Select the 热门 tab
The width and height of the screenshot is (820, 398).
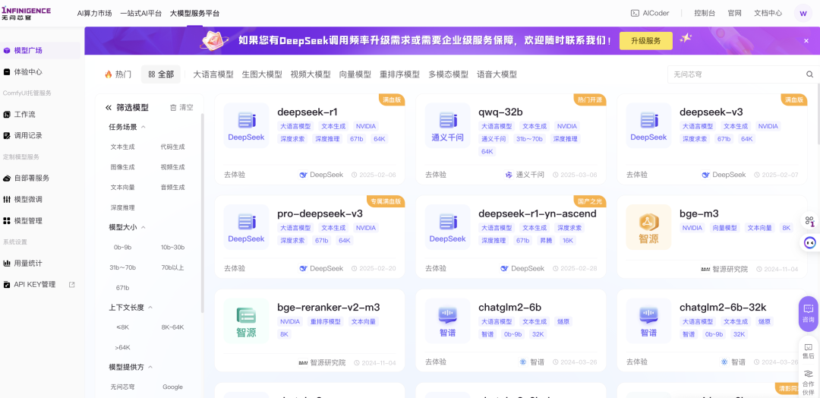pos(118,74)
